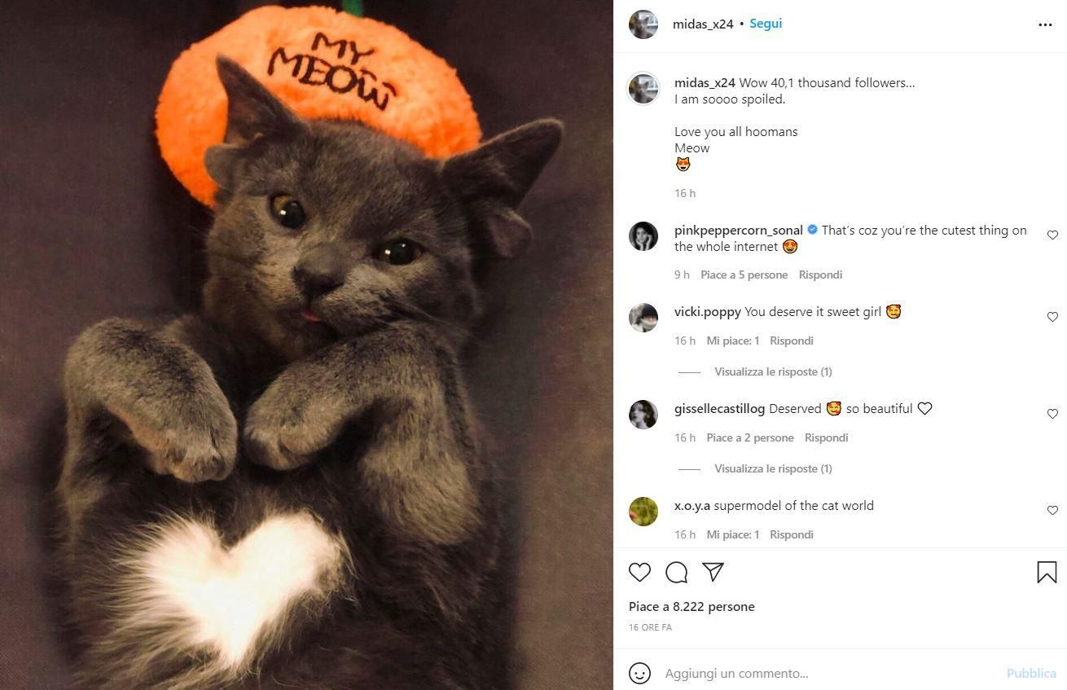The width and height of the screenshot is (1067, 690).
Task: Open the comment bubble icon
Action: pos(677,572)
